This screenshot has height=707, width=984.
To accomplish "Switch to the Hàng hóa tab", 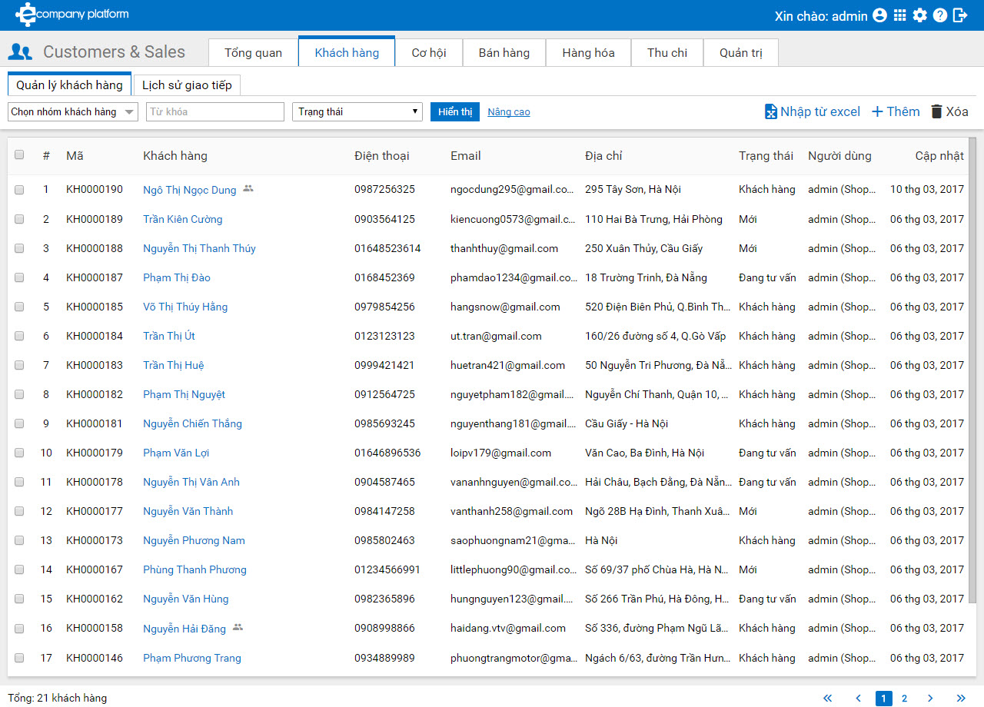I will click(x=589, y=52).
